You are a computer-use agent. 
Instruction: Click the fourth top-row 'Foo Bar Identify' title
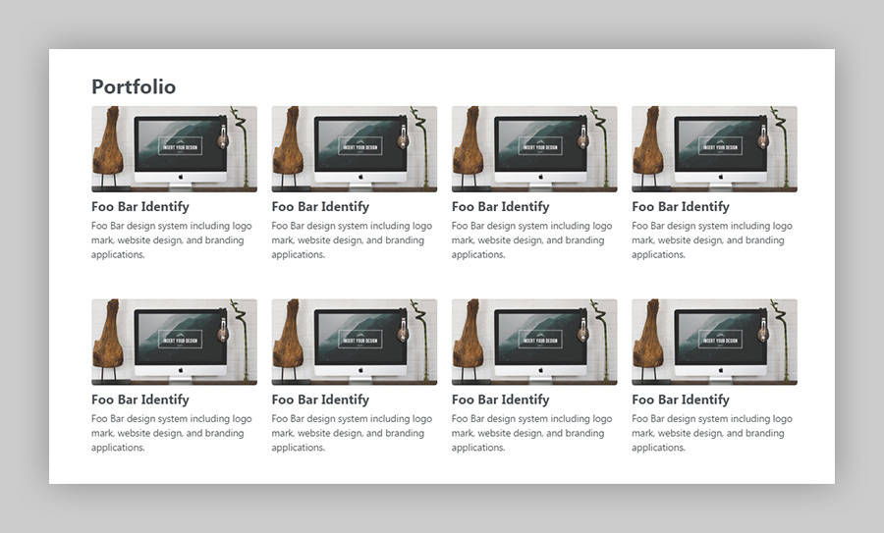681,207
